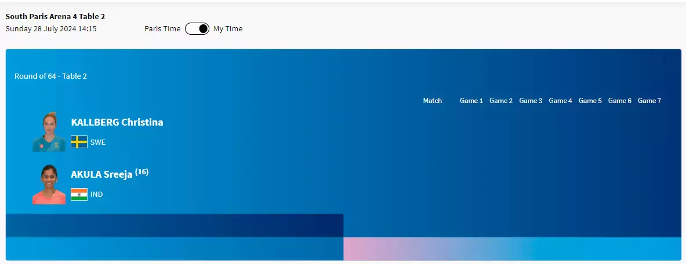Click the My Time label
The height and width of the screenshot is (264, 686).
pyautogui.click(x=228, y=29)
